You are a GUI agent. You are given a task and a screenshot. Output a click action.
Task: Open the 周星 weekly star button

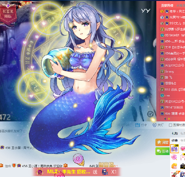click(x=162, y=142)
